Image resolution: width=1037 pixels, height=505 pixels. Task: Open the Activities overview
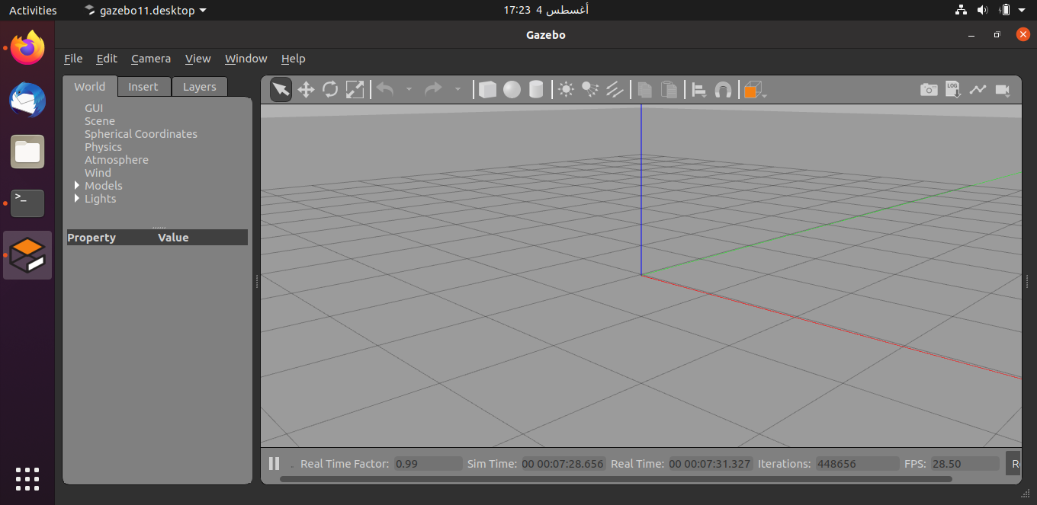pos(33,10)
